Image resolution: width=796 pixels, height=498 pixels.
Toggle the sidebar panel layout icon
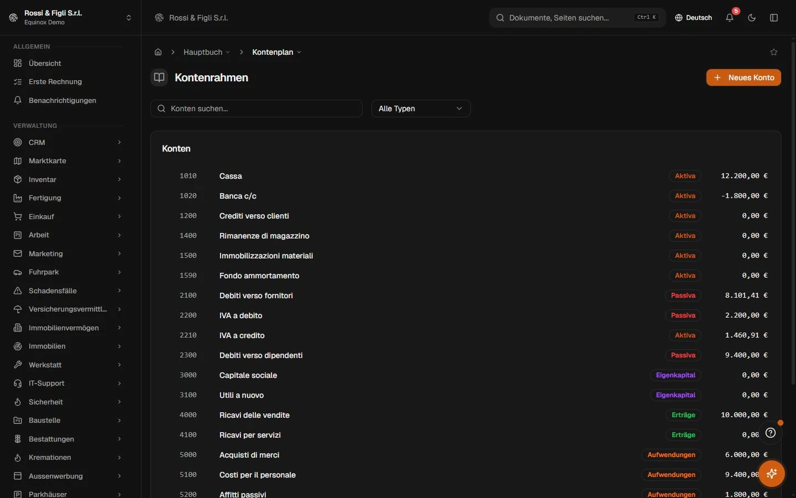tap(774, 18)
